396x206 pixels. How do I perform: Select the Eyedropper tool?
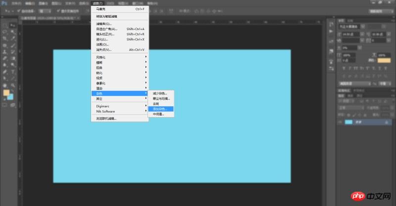coord(13,39)
